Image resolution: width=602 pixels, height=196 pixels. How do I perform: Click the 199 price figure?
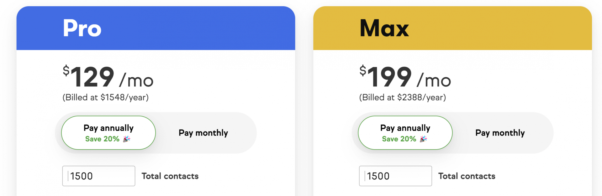point(389,77)
